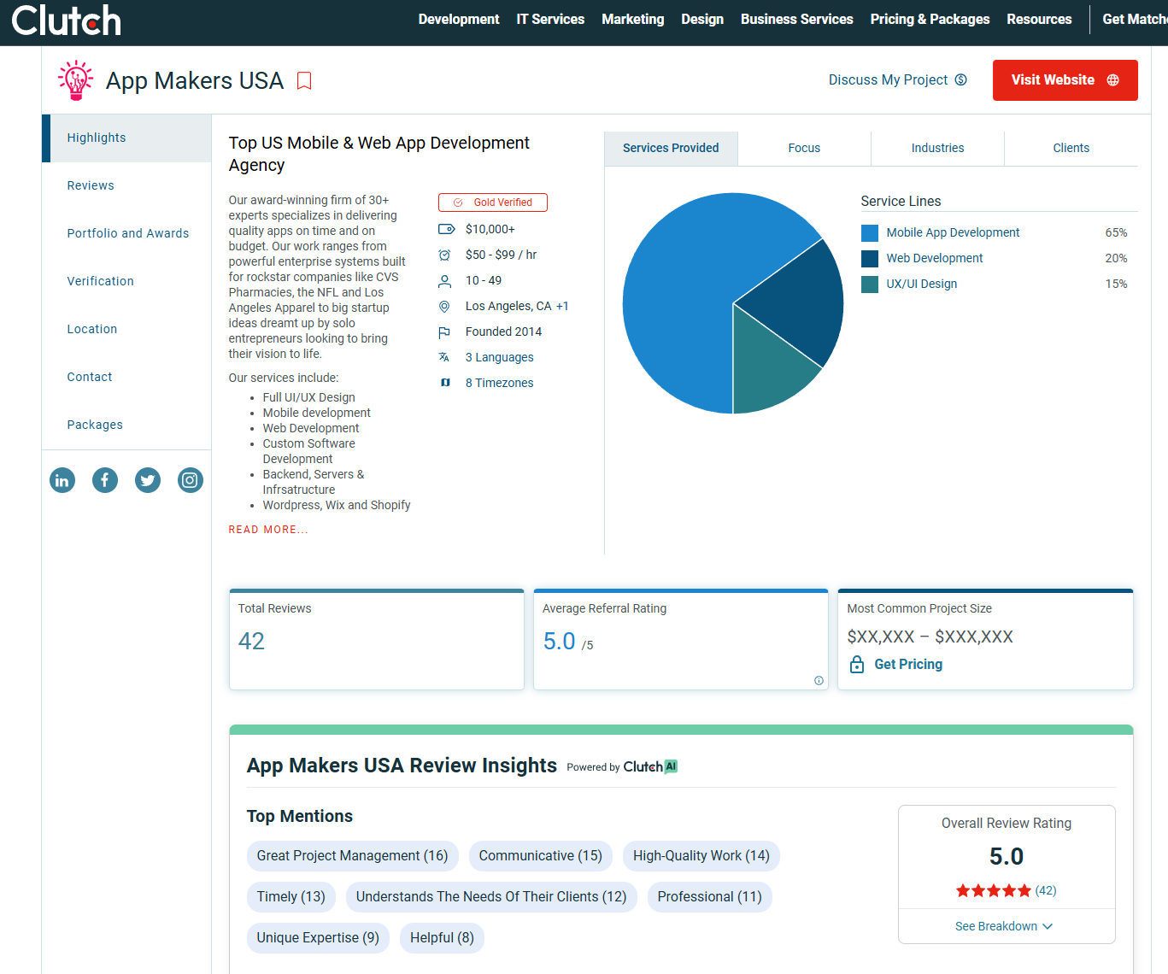Viewport: 1168px width, 974px height.
Task: Open the 3 Languages link
Action: coord(499,357)
